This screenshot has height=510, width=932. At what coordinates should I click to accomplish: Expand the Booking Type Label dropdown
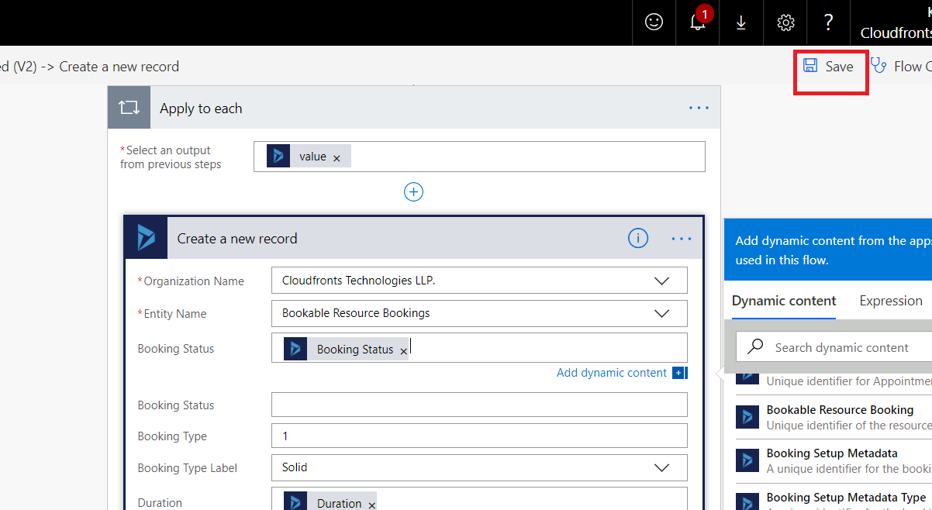[x=661, y=467]
